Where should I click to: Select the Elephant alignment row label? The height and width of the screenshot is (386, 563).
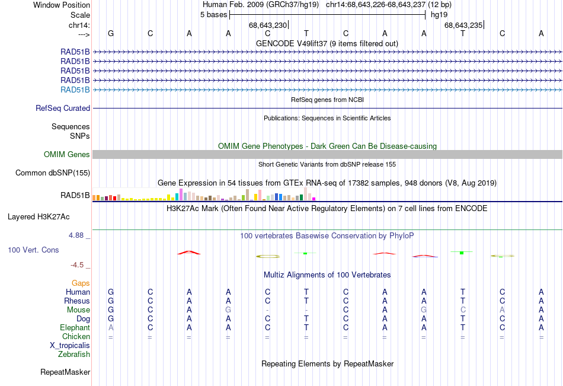pos(75,328)
